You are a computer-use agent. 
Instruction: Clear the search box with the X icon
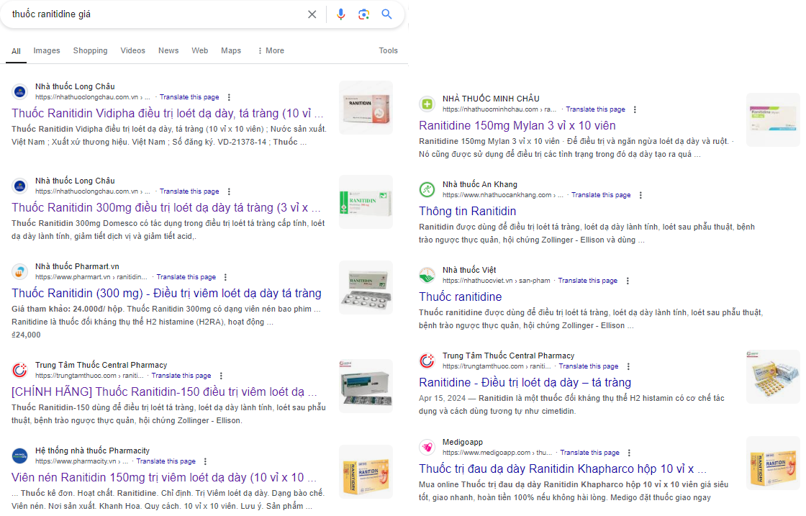312,14
